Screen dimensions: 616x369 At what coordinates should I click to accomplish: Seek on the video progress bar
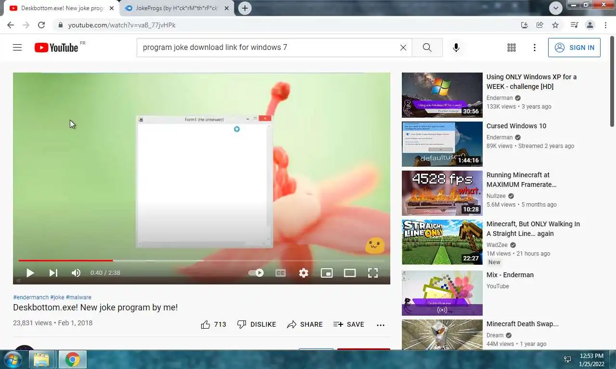point(201,260)
